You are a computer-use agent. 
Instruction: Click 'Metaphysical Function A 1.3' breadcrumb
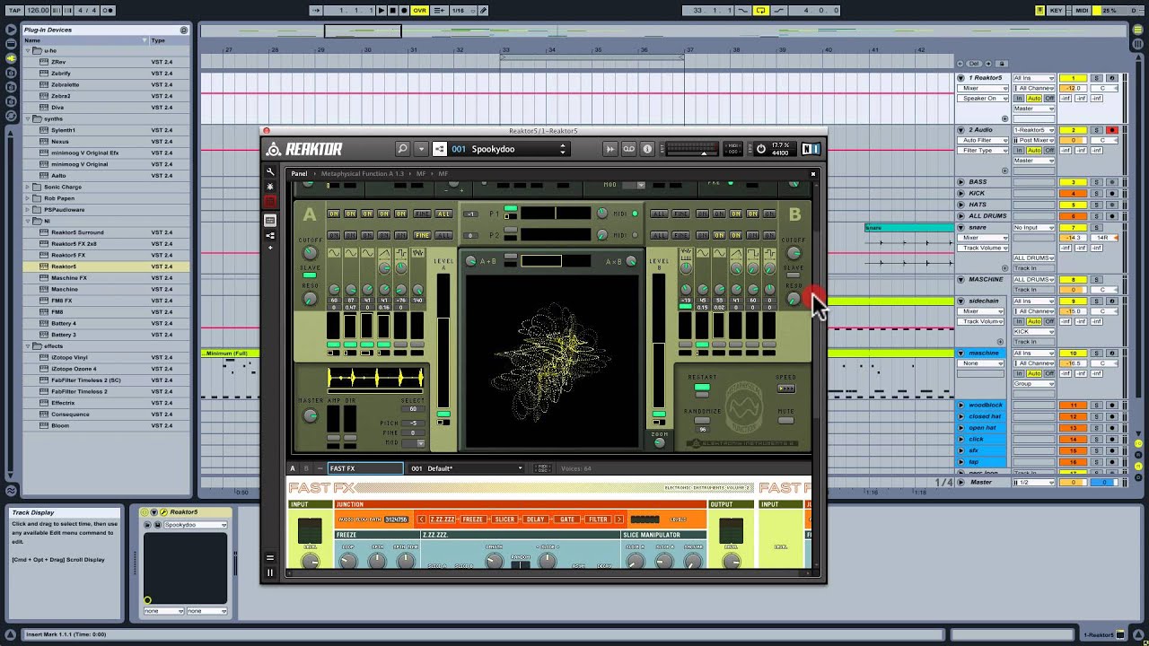(x=363, y=174)
